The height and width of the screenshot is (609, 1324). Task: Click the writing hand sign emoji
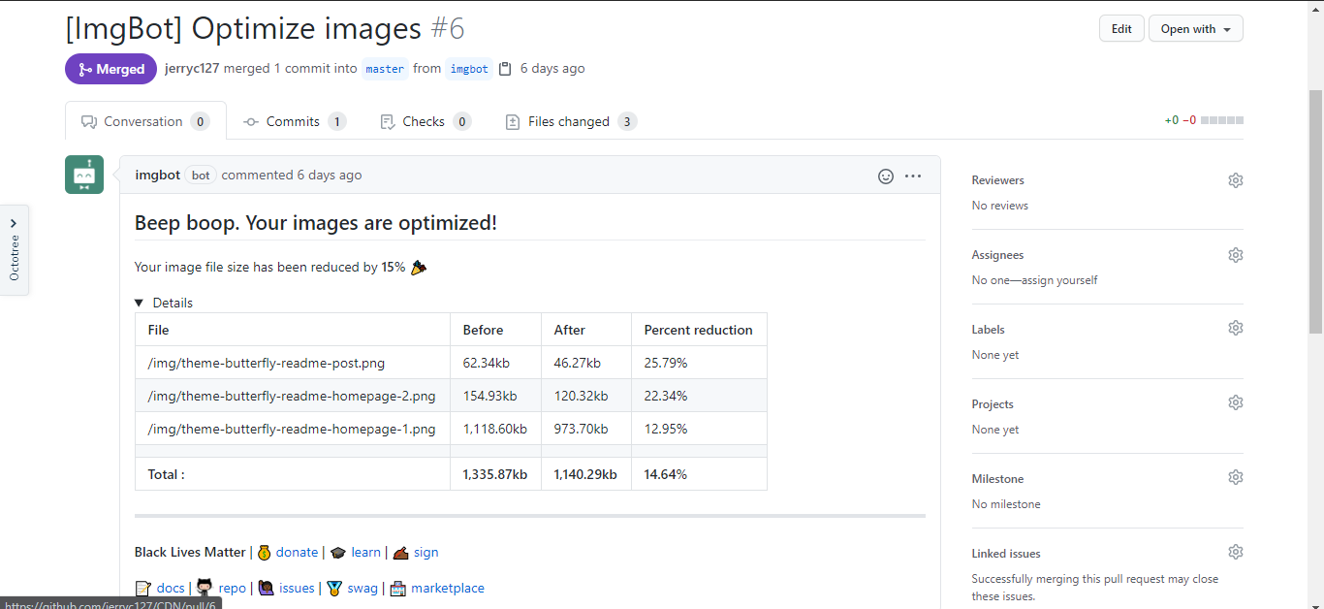[401, 552]
